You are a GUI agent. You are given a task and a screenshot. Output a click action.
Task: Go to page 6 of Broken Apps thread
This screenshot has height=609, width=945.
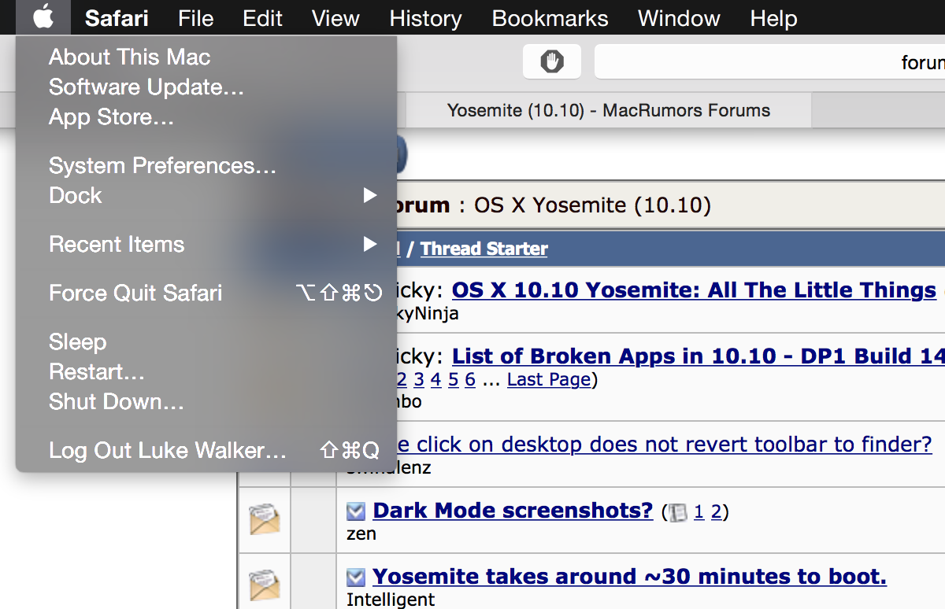470,380
